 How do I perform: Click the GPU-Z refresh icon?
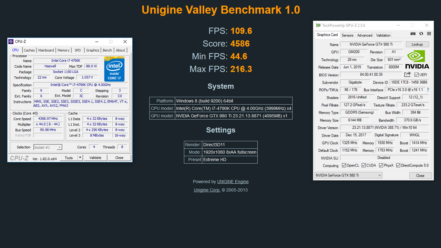(x=421, y=34)
